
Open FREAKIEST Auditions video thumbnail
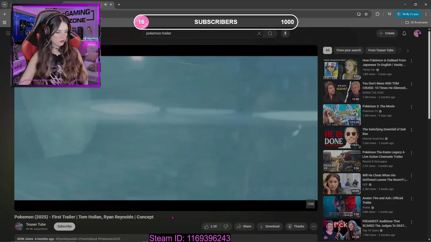(342, 230)
